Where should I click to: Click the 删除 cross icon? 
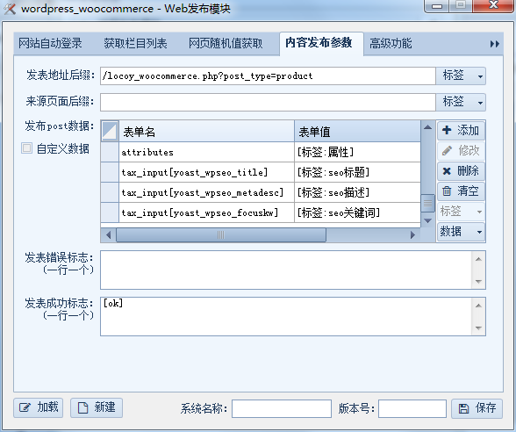click(447, 171)
